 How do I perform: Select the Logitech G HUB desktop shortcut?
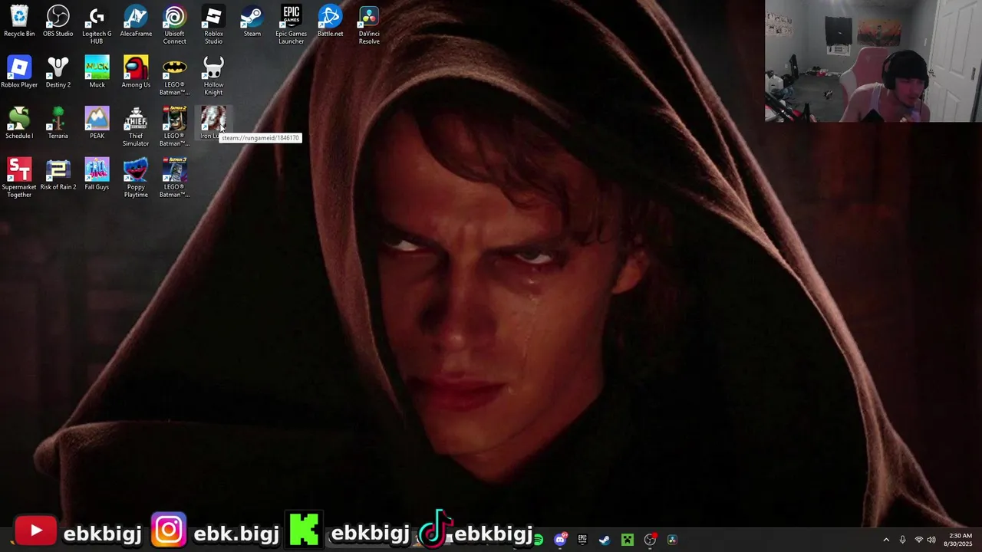tap(97, 25)
